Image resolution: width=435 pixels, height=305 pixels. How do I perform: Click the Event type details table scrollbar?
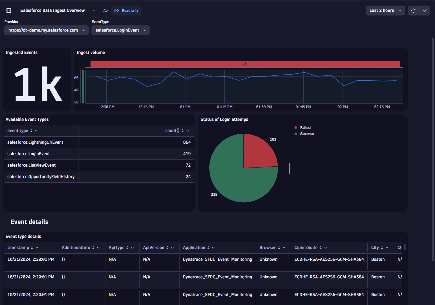[405, 247]
